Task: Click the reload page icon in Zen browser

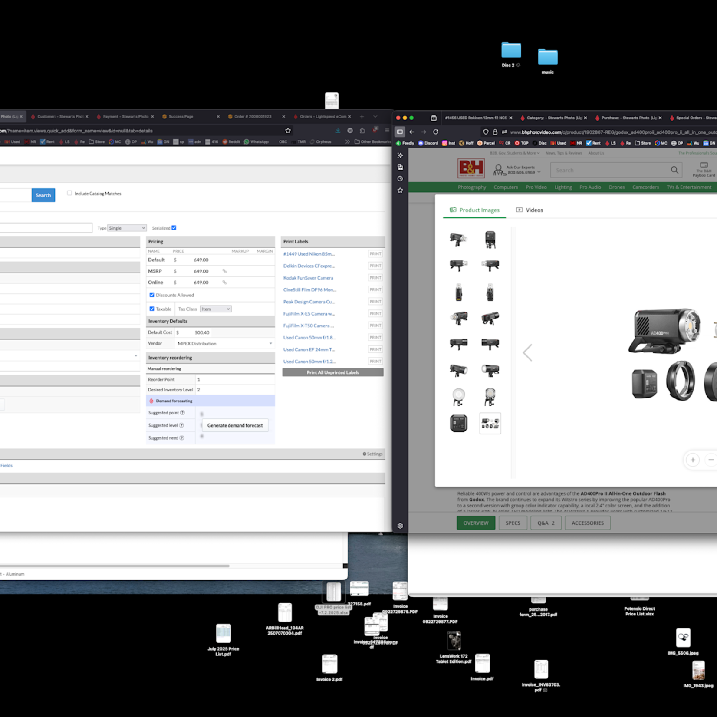Action: pos(436,132)
